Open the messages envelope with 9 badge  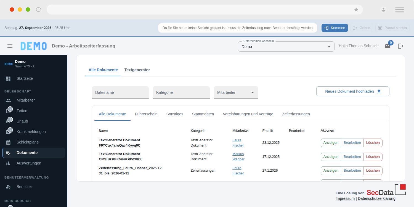388,46
